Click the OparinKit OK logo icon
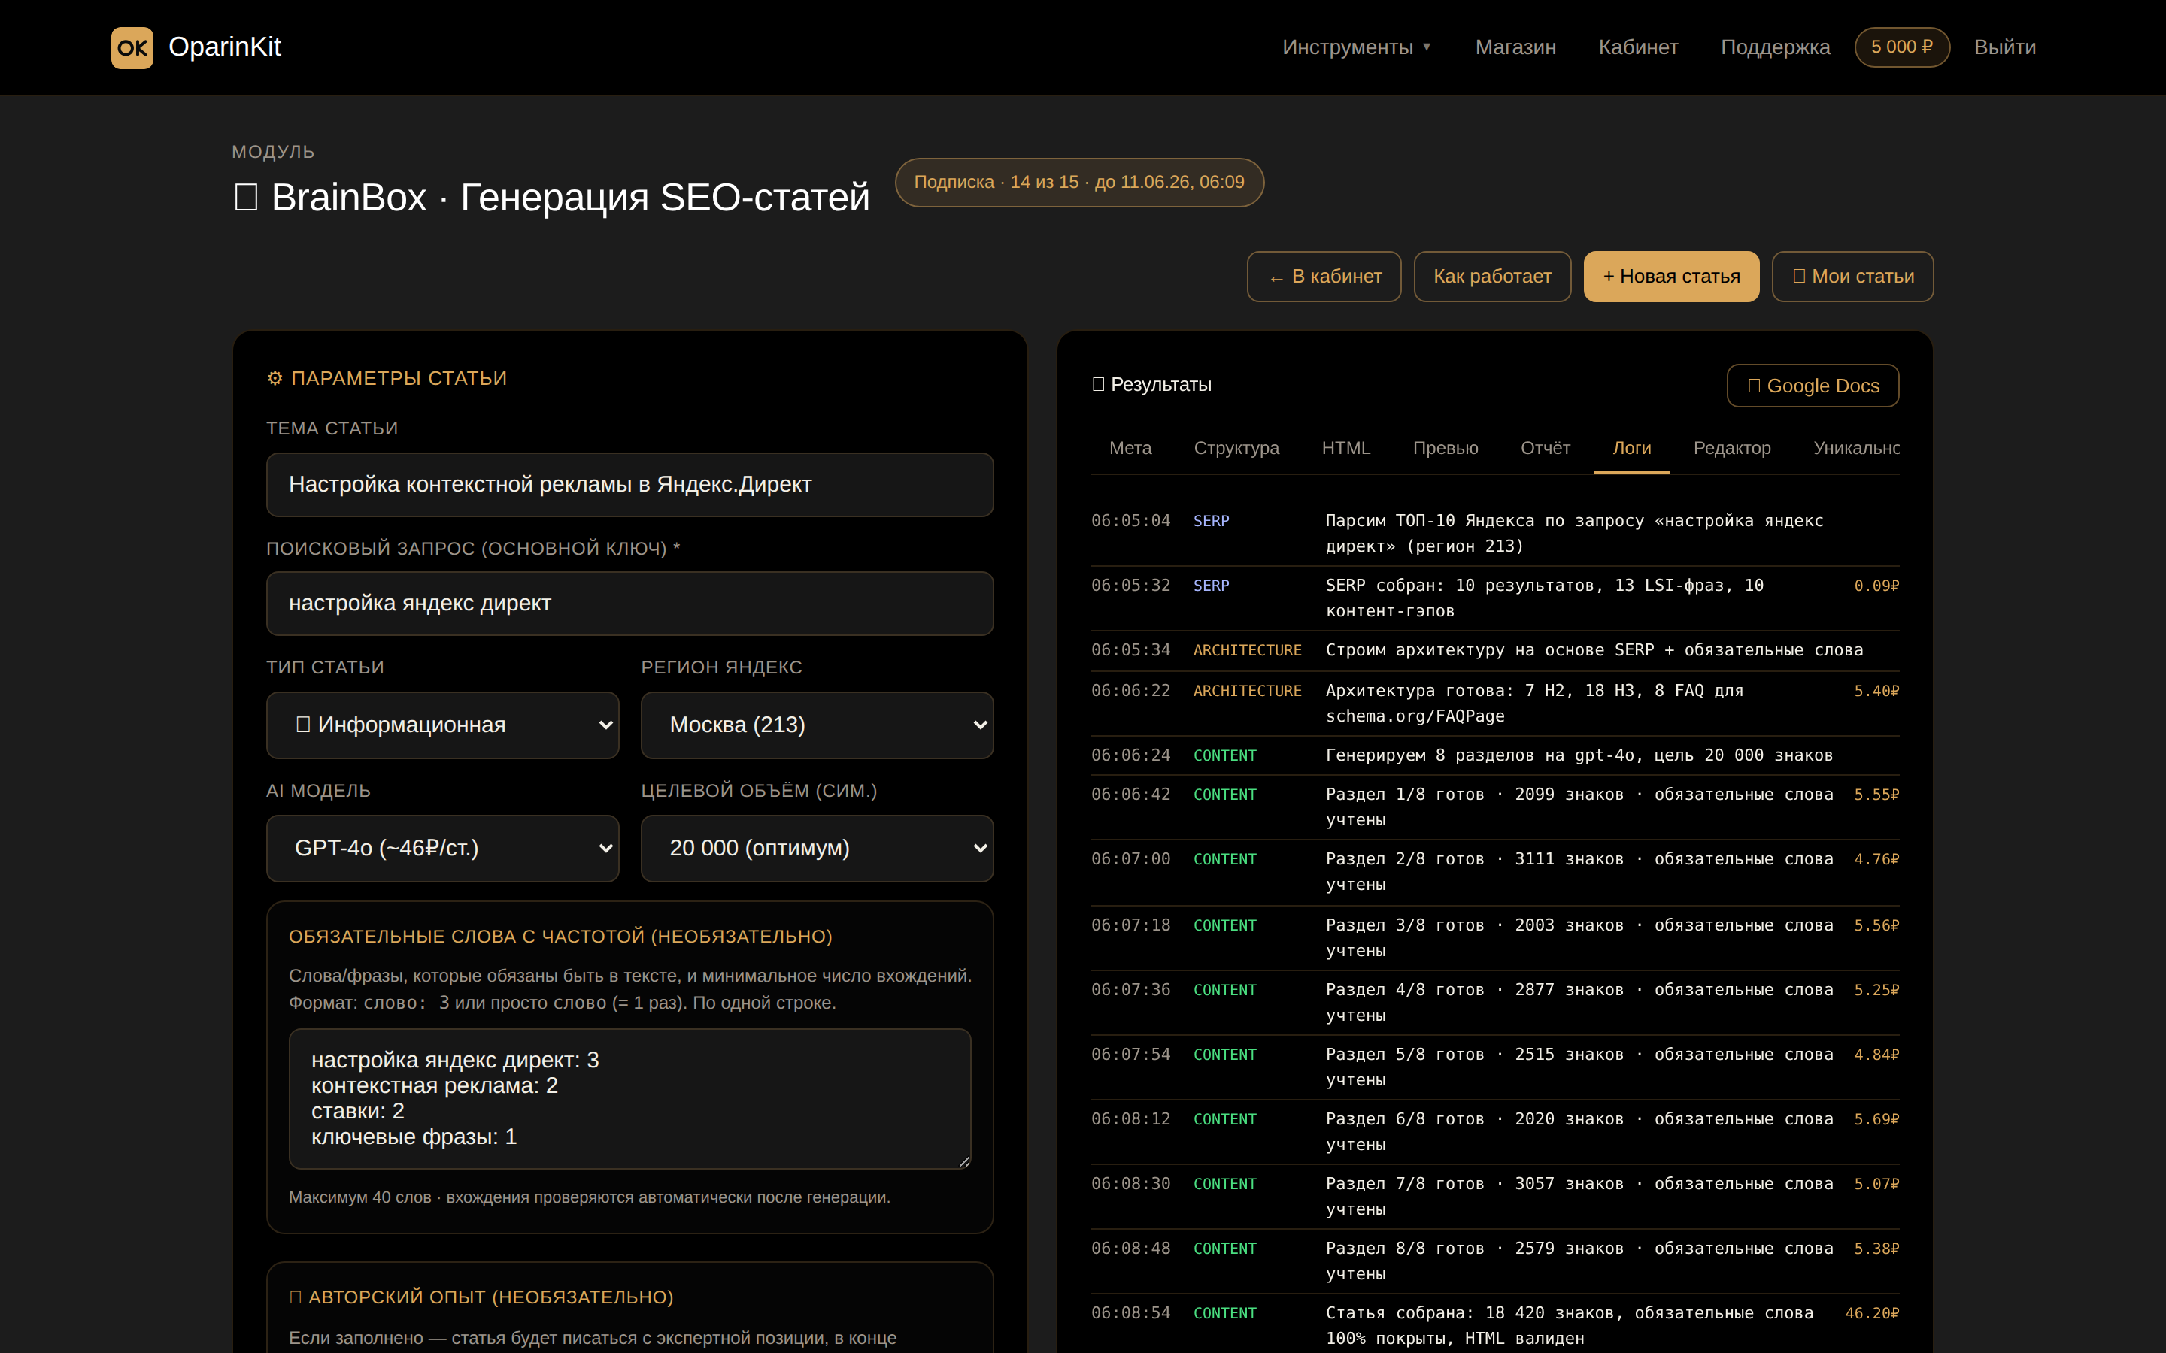2166x1353 pixels. 132,47
